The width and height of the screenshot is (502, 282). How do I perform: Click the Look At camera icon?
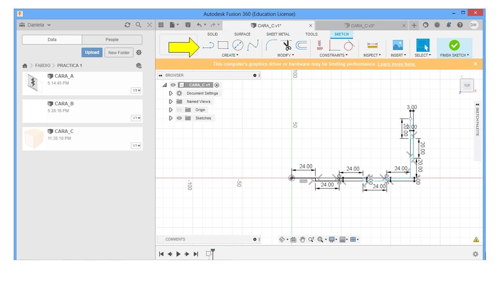click(x=293, y=239)
